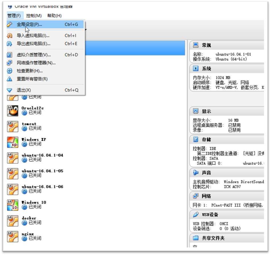Select 检查更新(H) menu entry
271x255 pixels.
45,71
